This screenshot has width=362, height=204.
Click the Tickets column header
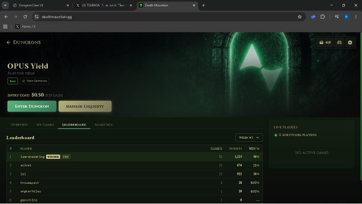(235, 148)
